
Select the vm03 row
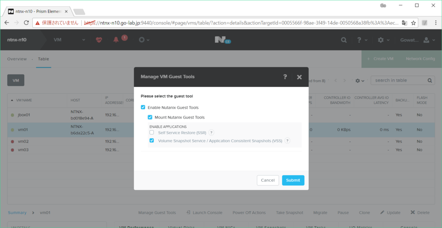coord(221,150)
